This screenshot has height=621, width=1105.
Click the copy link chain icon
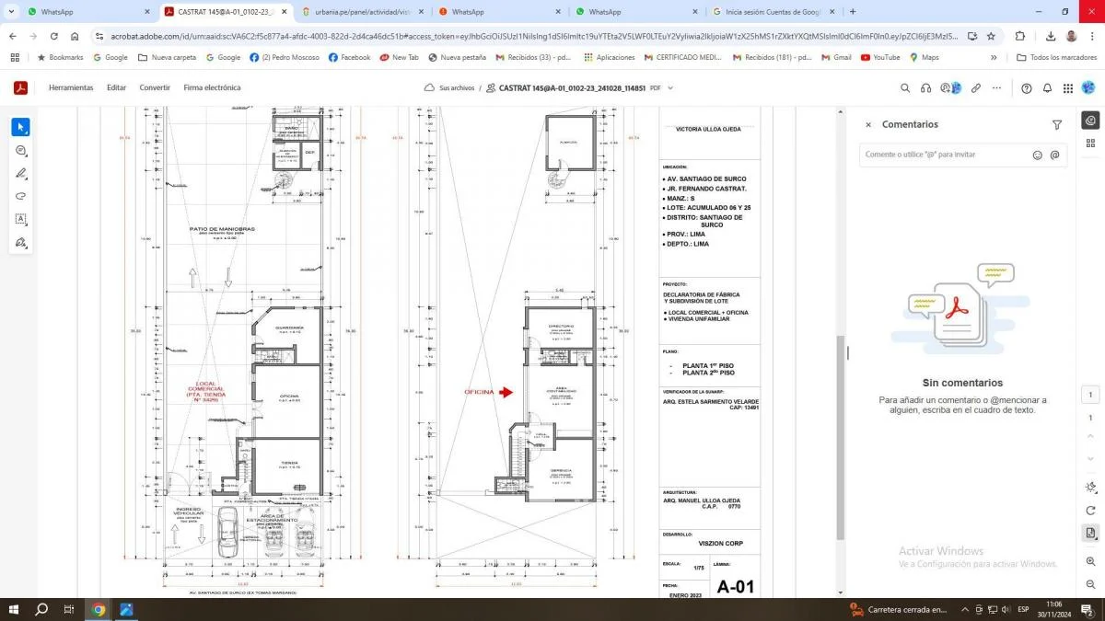click(976, 88)
